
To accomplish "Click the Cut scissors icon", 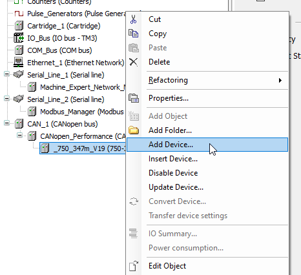I will (134, 19).
